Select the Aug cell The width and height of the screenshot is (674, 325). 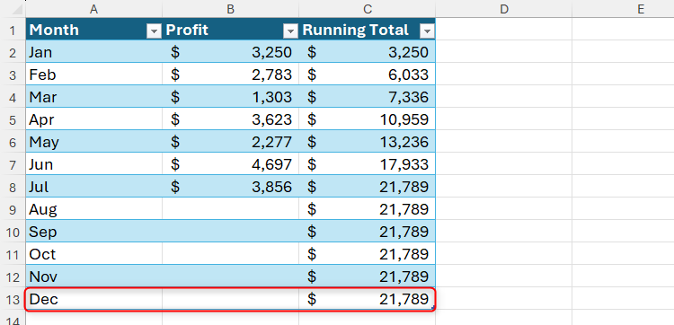[93, 209]
